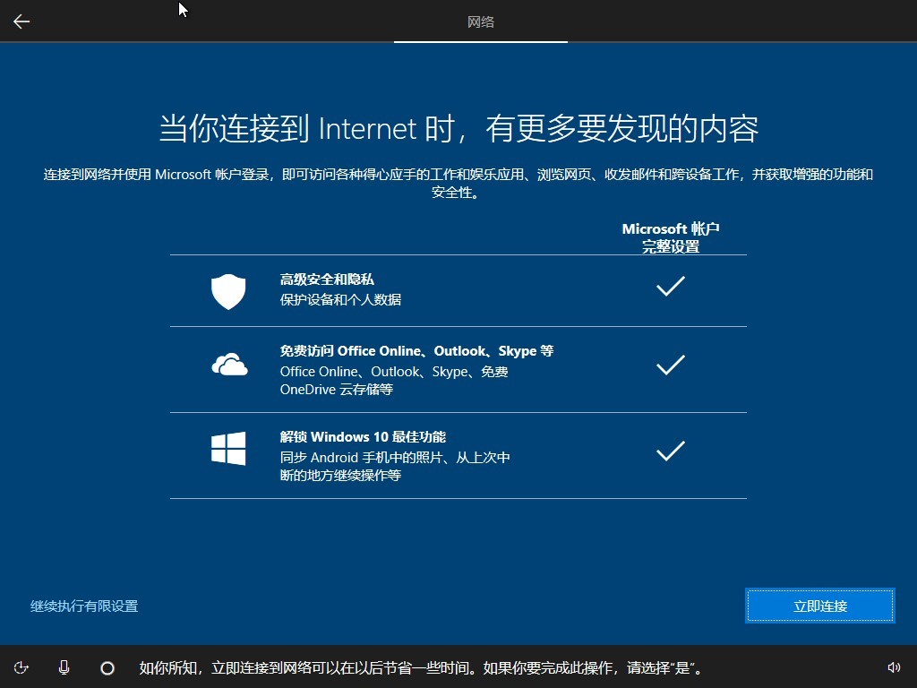Image resolution: width=917 pixels, height=688 pixels.
Task: Choose 继续执行有限设置 link
Action: 84,606
